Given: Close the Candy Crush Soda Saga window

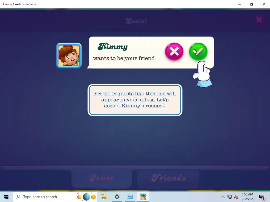Looking at the screenshot, I should [x=264, y=4].
